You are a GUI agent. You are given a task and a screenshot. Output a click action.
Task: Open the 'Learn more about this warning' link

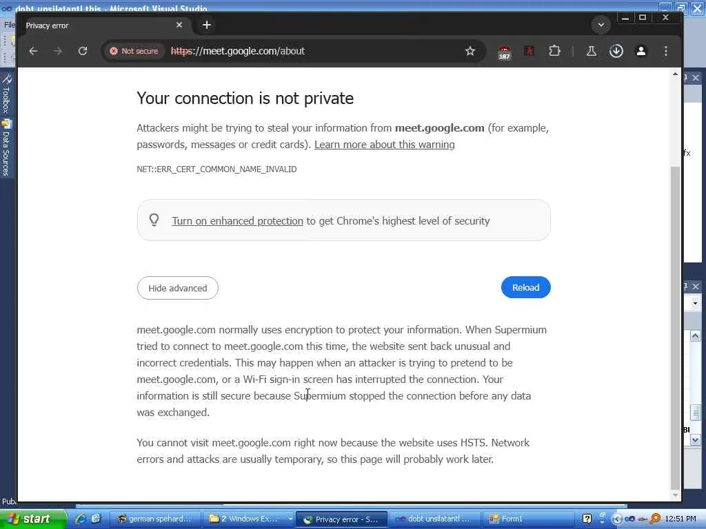coord(384,145)
